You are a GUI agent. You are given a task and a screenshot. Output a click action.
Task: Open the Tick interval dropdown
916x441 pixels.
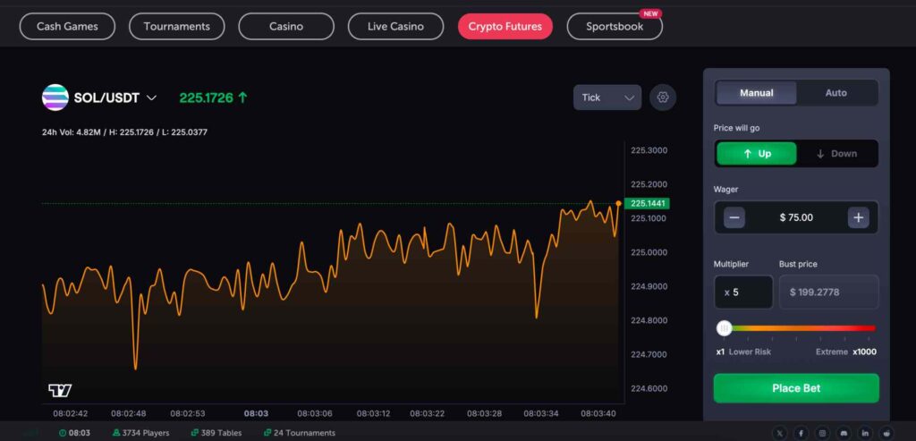click(x=607, y=98)
